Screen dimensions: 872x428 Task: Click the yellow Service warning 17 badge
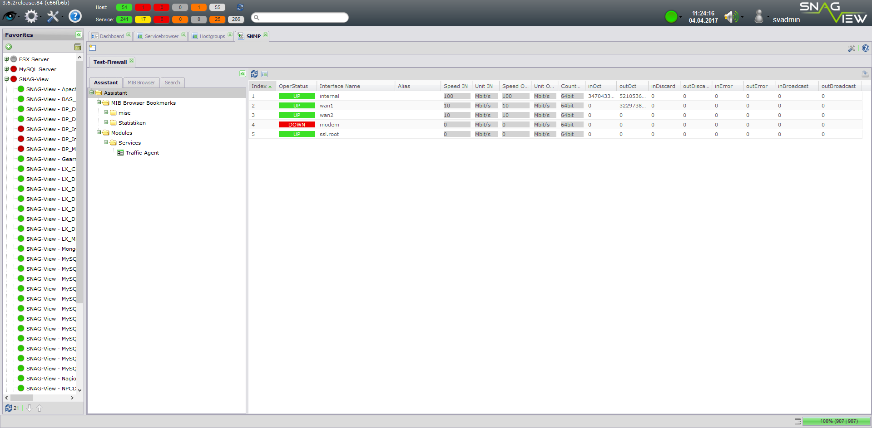click(143, 19)
